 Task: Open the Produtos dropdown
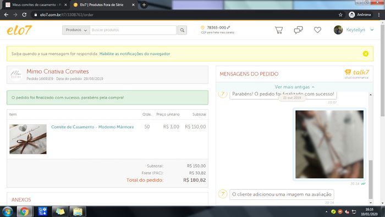point(76,30)
